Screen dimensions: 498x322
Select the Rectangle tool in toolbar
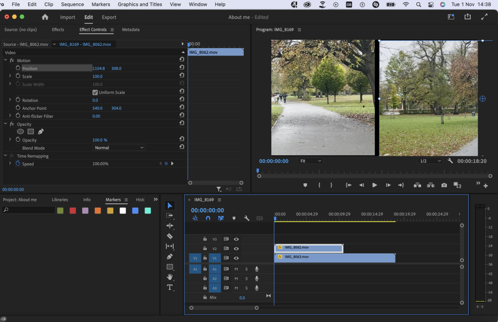(170, 267)
